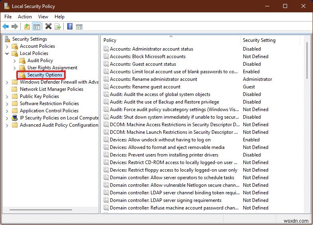Select Windows Defender Firewall tree item
This screenshot has width=313, height=225.
pyautogui.click(x=59, y=82)
